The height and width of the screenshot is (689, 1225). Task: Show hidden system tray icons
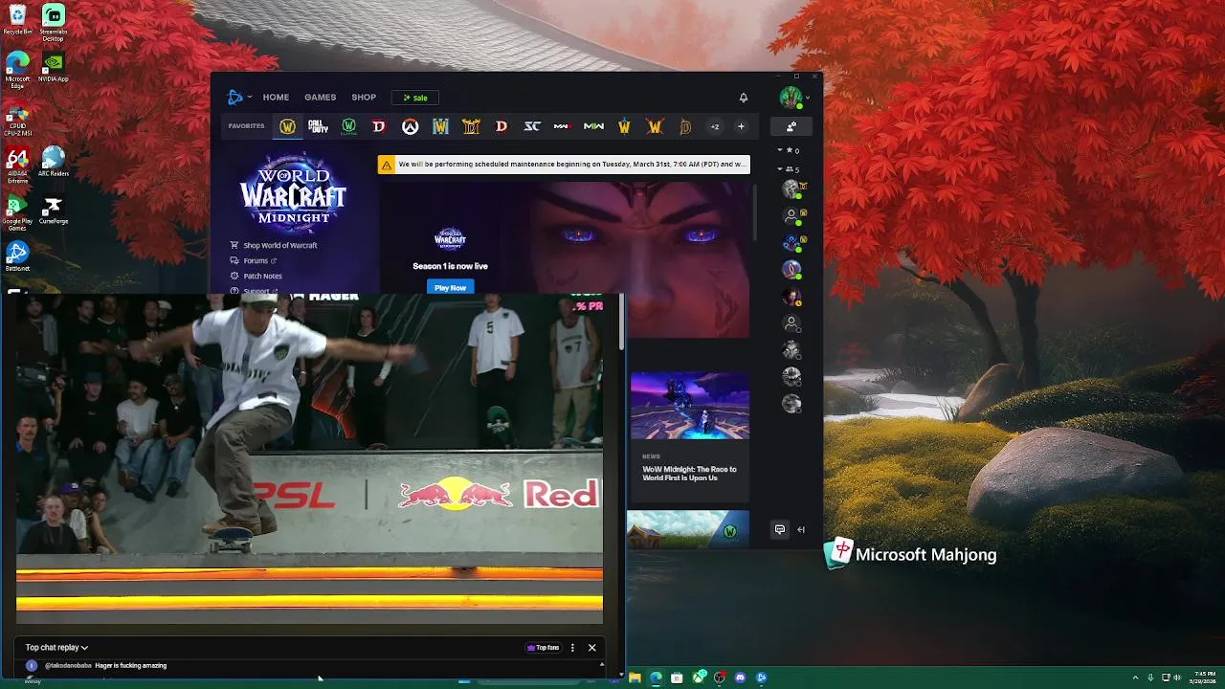pos(1135,678)
